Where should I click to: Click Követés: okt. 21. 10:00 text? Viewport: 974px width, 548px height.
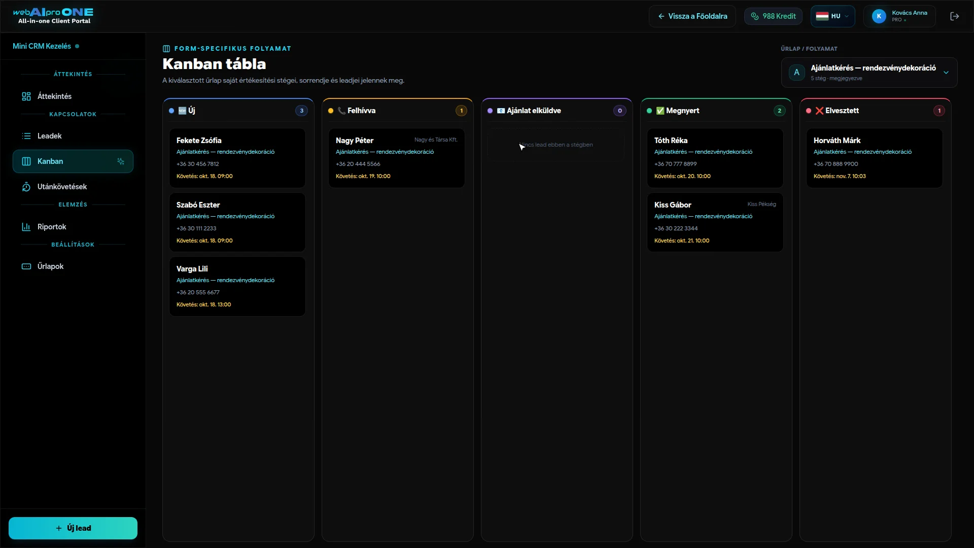682,241
